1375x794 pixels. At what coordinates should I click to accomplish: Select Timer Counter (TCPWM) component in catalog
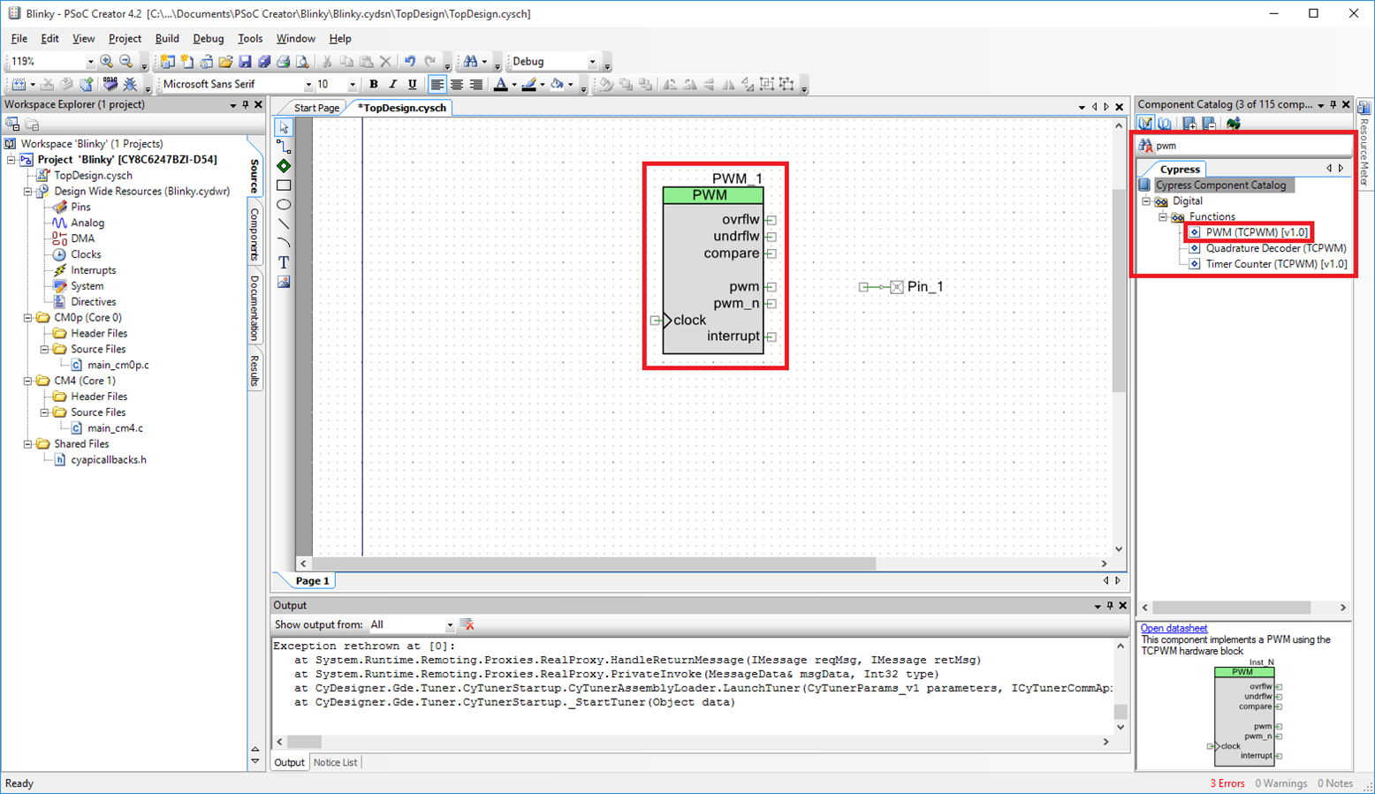coord(1276,264)
